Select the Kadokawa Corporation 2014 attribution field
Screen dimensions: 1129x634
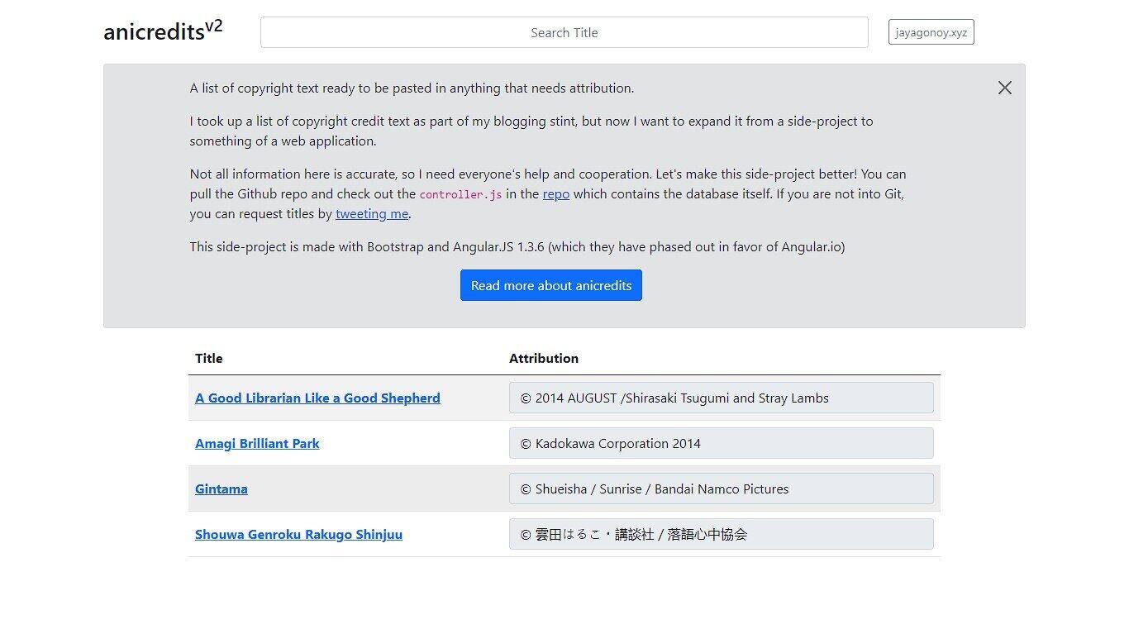[721, 443]
